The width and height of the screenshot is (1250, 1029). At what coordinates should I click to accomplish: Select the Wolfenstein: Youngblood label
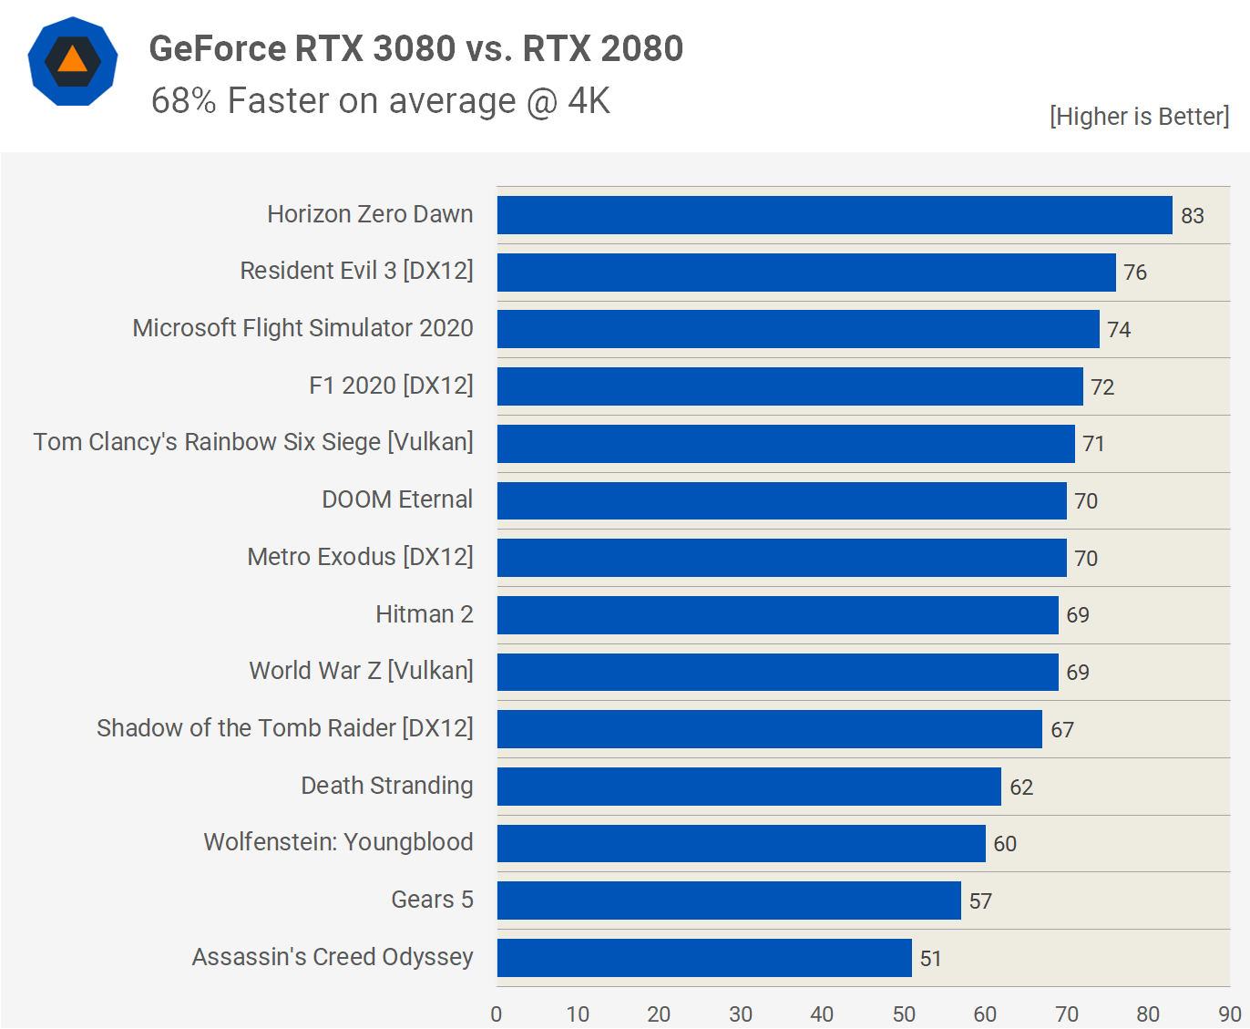(x=337, y=843)
